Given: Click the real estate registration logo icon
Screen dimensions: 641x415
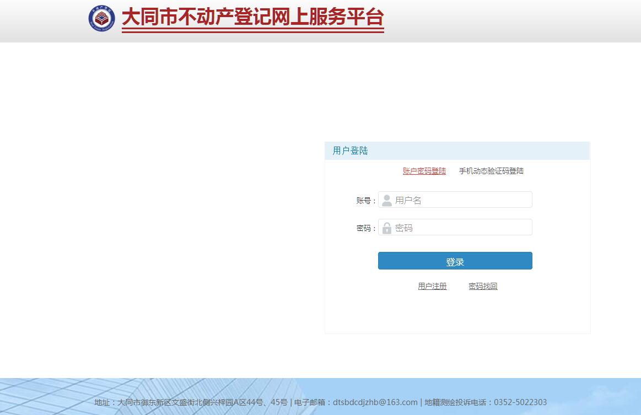Looking at the screenshot, I should pos(102,18).
